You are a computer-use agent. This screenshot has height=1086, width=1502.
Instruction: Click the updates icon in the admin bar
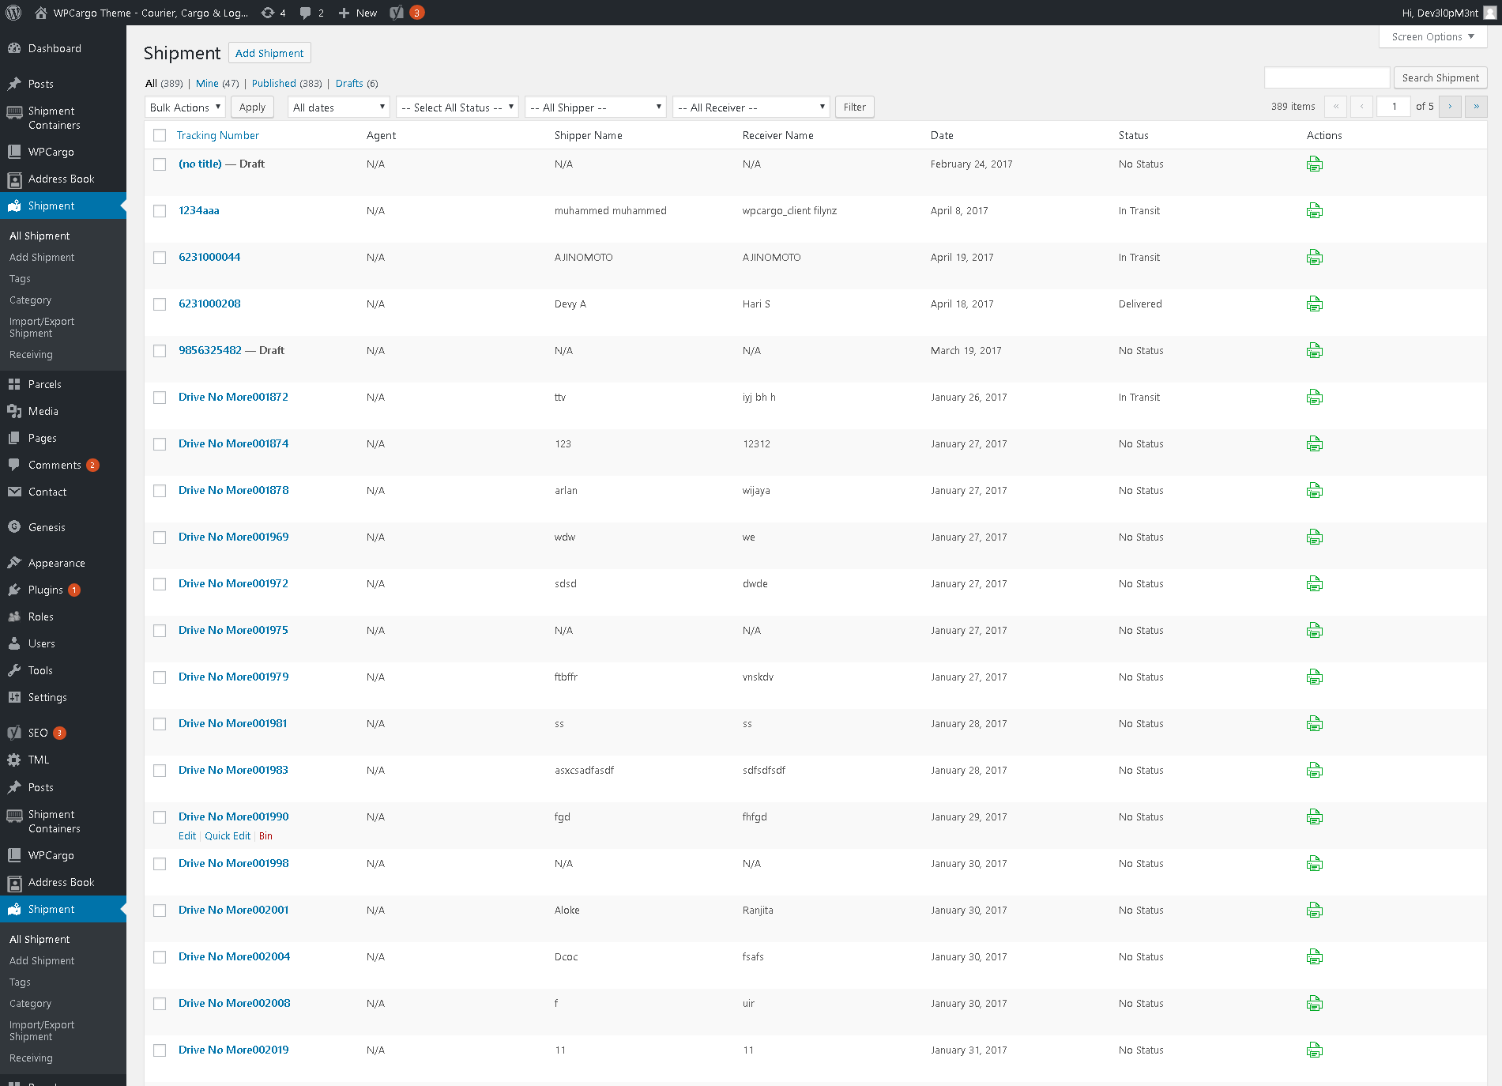(x=269, y=13)
